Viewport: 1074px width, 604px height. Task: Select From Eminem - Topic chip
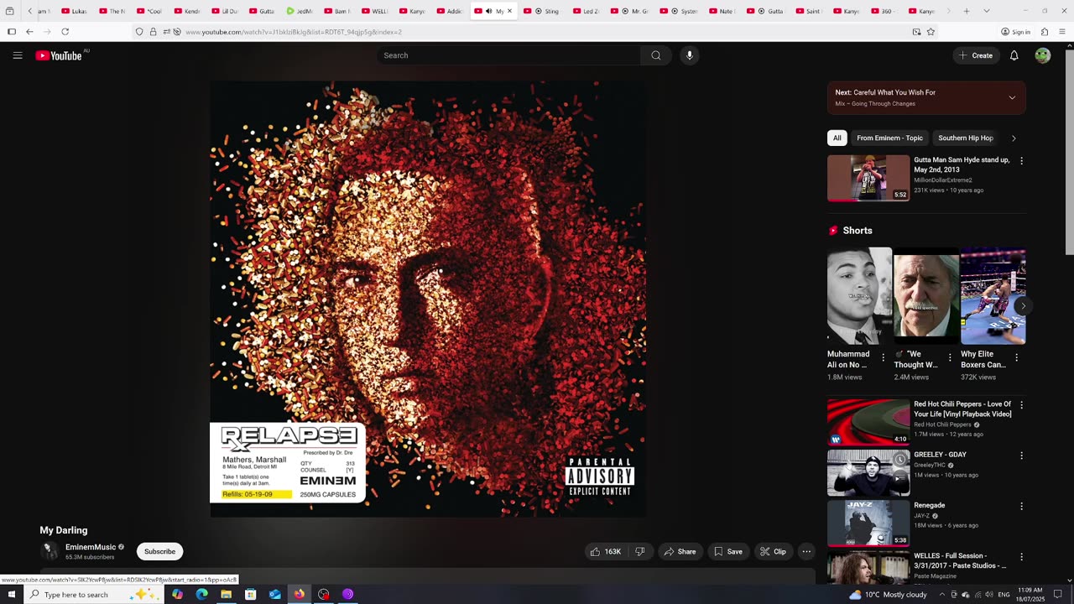pos(889,138)
